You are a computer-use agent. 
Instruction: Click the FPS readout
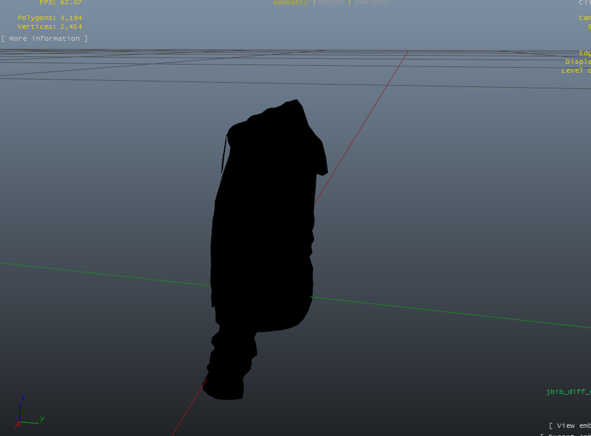click(x=60, y=3)
